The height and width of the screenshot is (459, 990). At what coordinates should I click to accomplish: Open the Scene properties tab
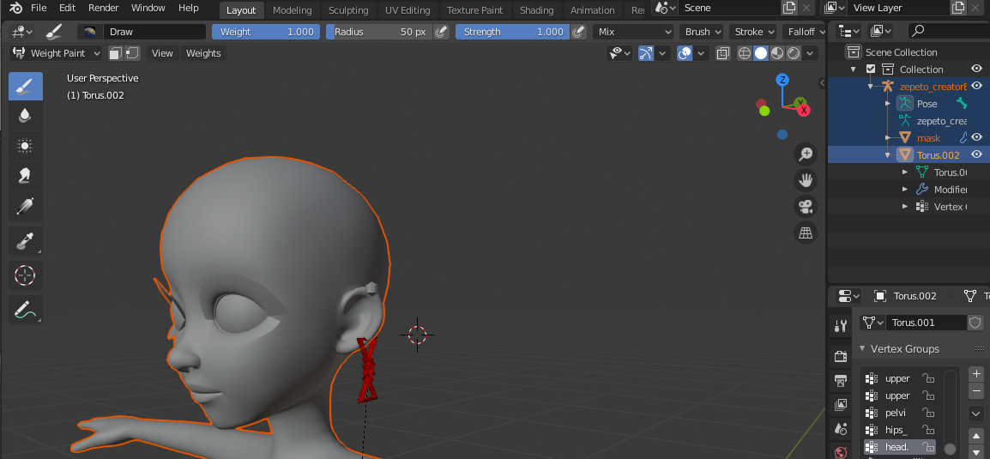pos(841,429)
